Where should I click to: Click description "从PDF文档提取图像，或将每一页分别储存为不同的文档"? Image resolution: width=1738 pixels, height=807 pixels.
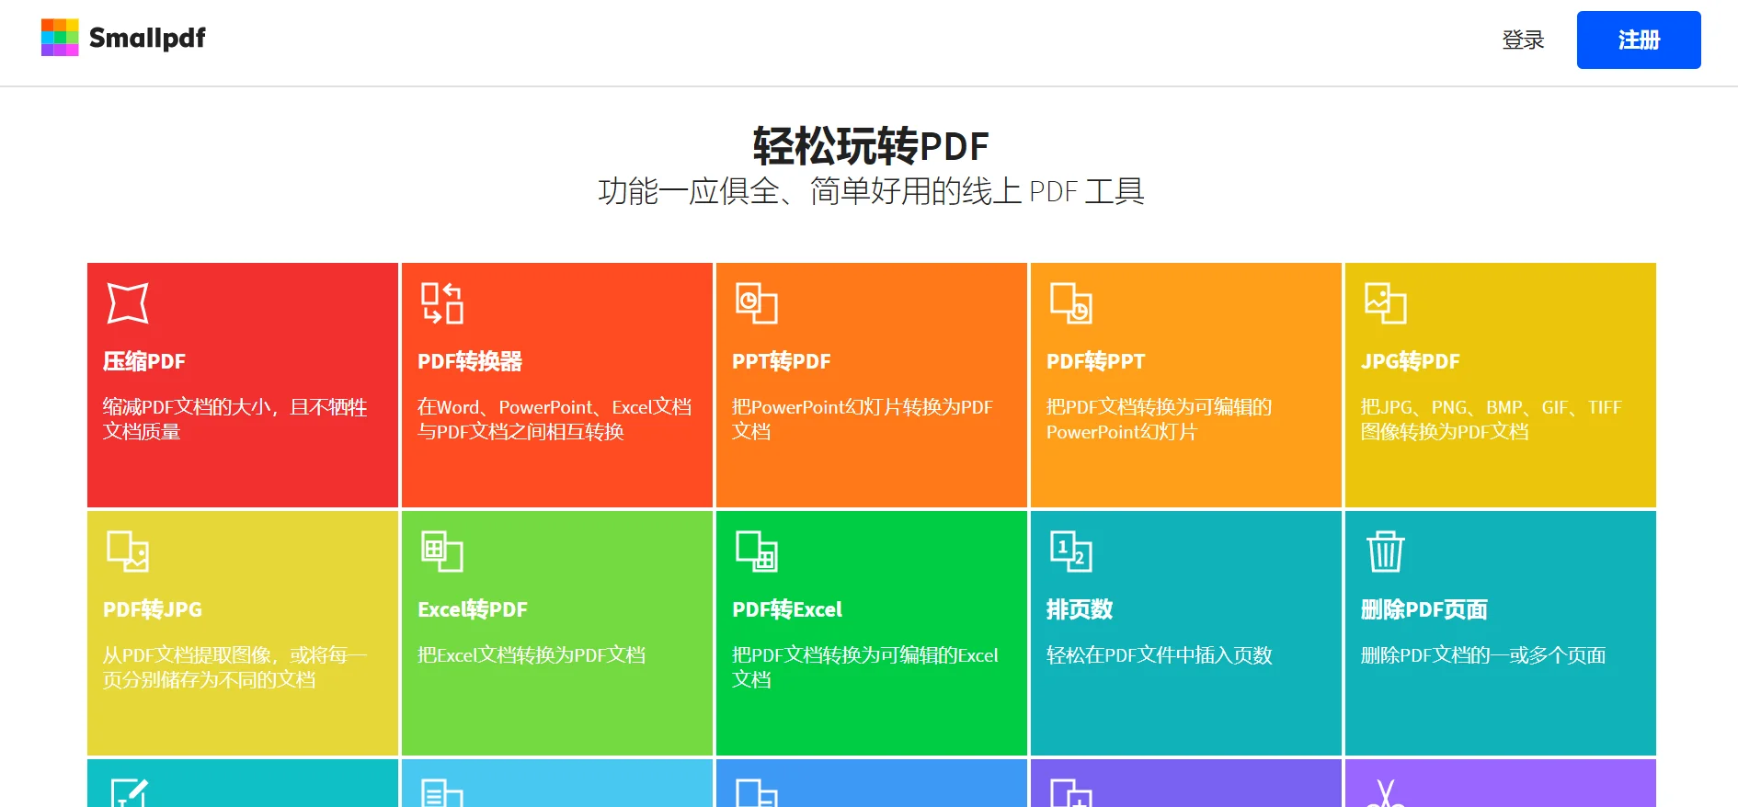pyautogui.click(x=235, y=667)
